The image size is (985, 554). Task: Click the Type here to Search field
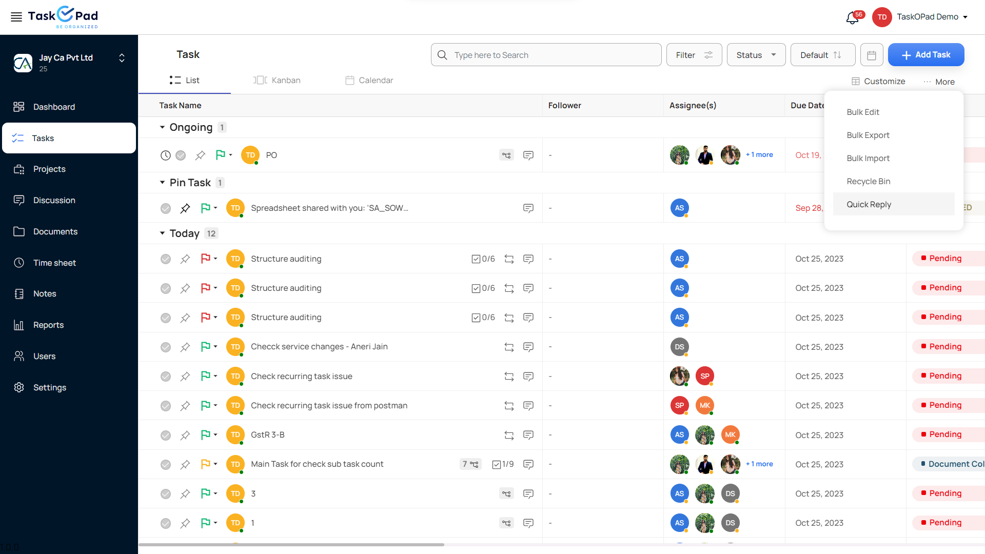[546, 55]
